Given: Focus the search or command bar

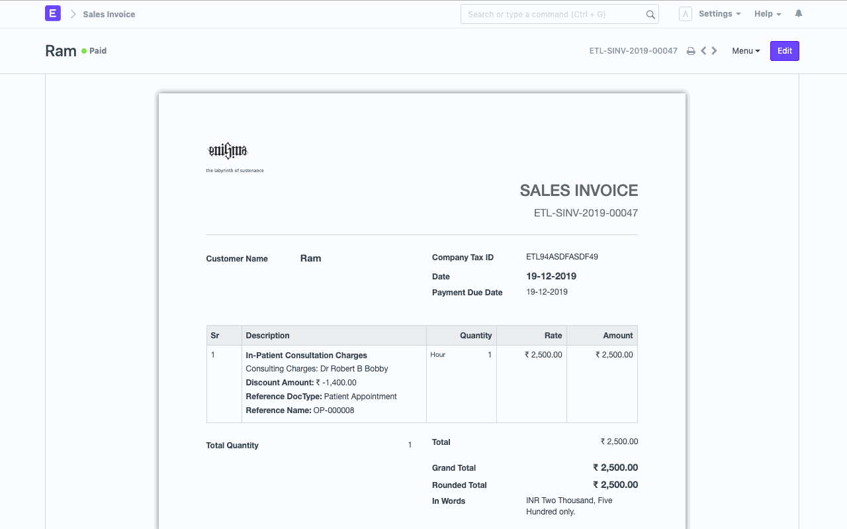Looking at the screenshot, I should (559, 14).
